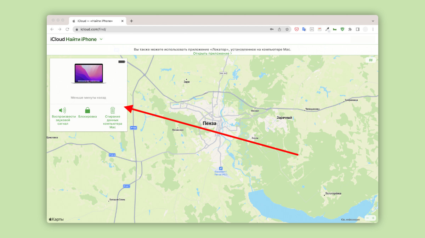This screenshot has width=425, height=238.
Task: Click the MacBook device thumbnail image
Action: click(89, 73)
